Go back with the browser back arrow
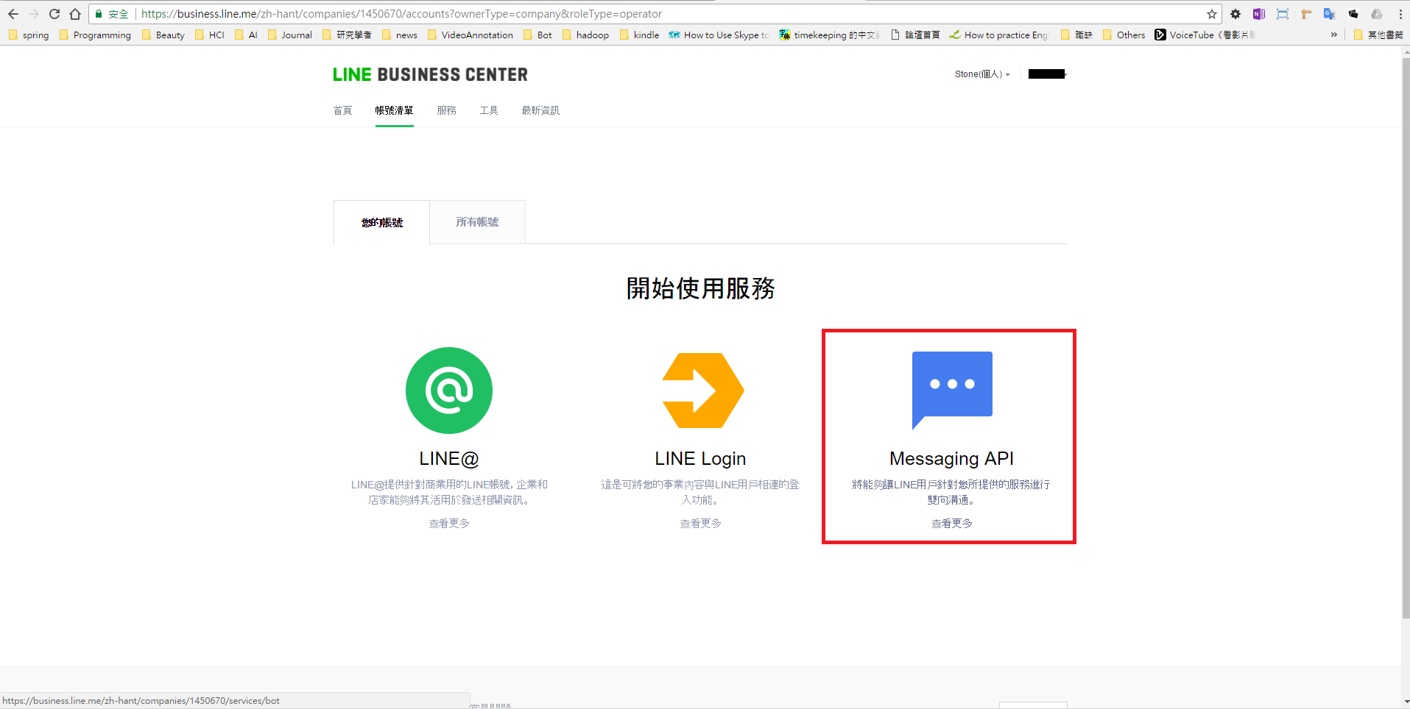This screenshot has width=1410, height=709. (13, 14)
